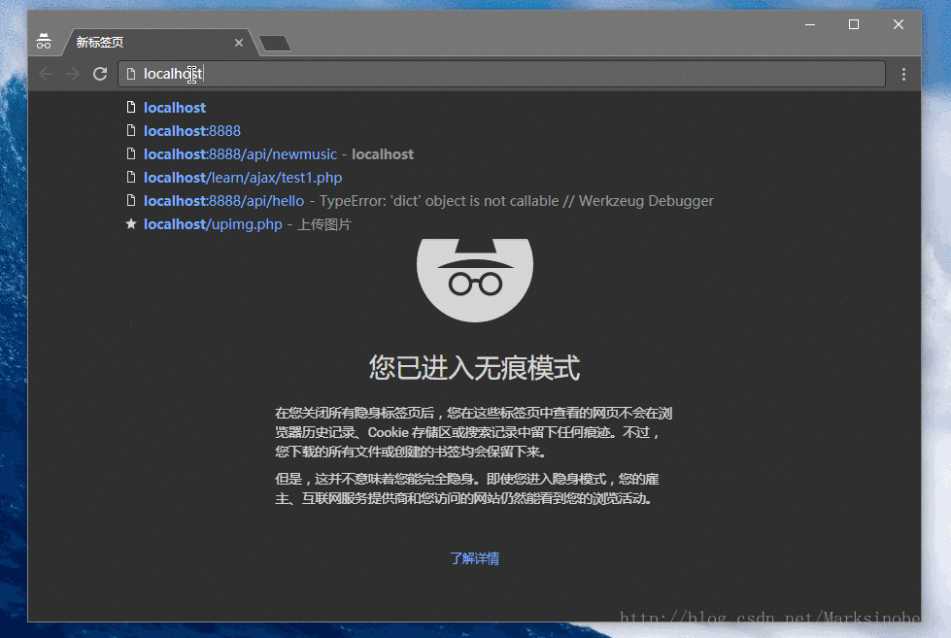Click the page icon inside the address bar
The height and width of the screenshot is (638, 951).
(130, 74)
